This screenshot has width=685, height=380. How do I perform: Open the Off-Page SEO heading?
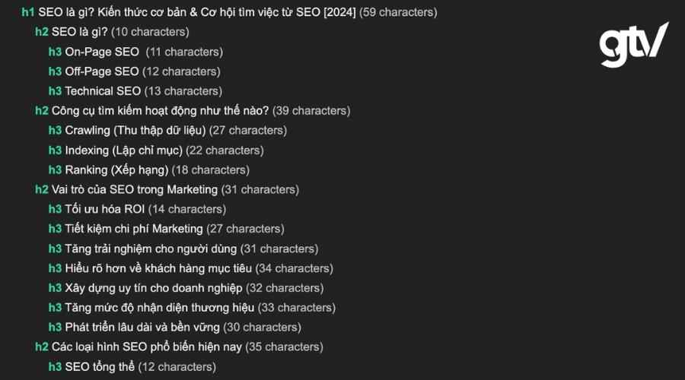click(102, 71)
